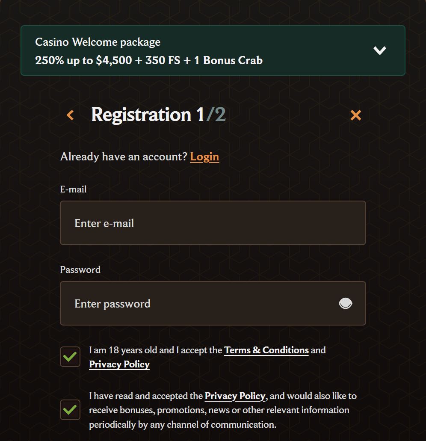The image size is (426, 441).
Task: Open the Login link
Action: (x=204, y=157)
